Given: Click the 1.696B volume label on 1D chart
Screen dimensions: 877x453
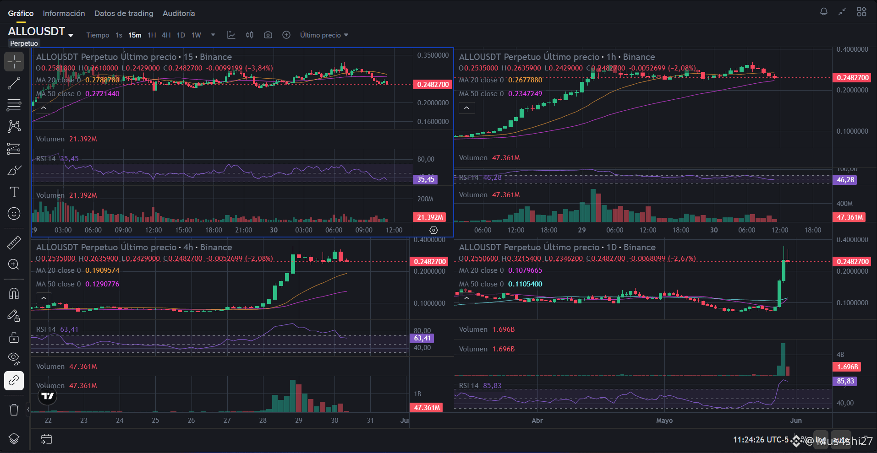Looking at the screenshot, I should 847,367.
